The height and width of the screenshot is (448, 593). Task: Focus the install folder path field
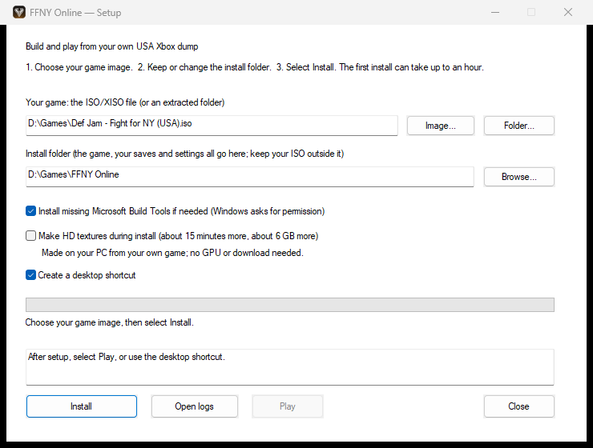point(249,177)
